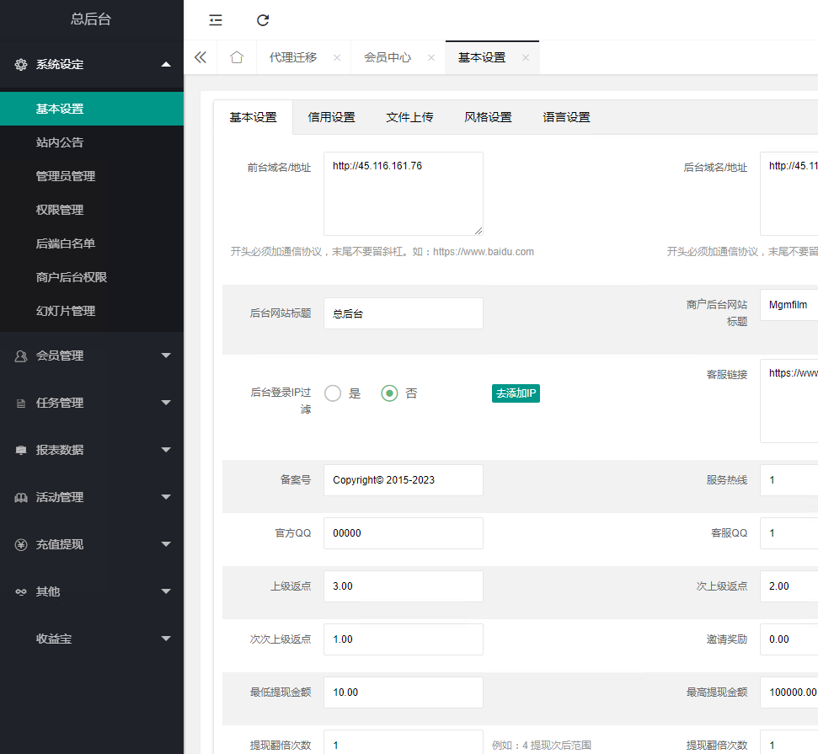
Task: Click the home icon tab
Action: [237, 57]
